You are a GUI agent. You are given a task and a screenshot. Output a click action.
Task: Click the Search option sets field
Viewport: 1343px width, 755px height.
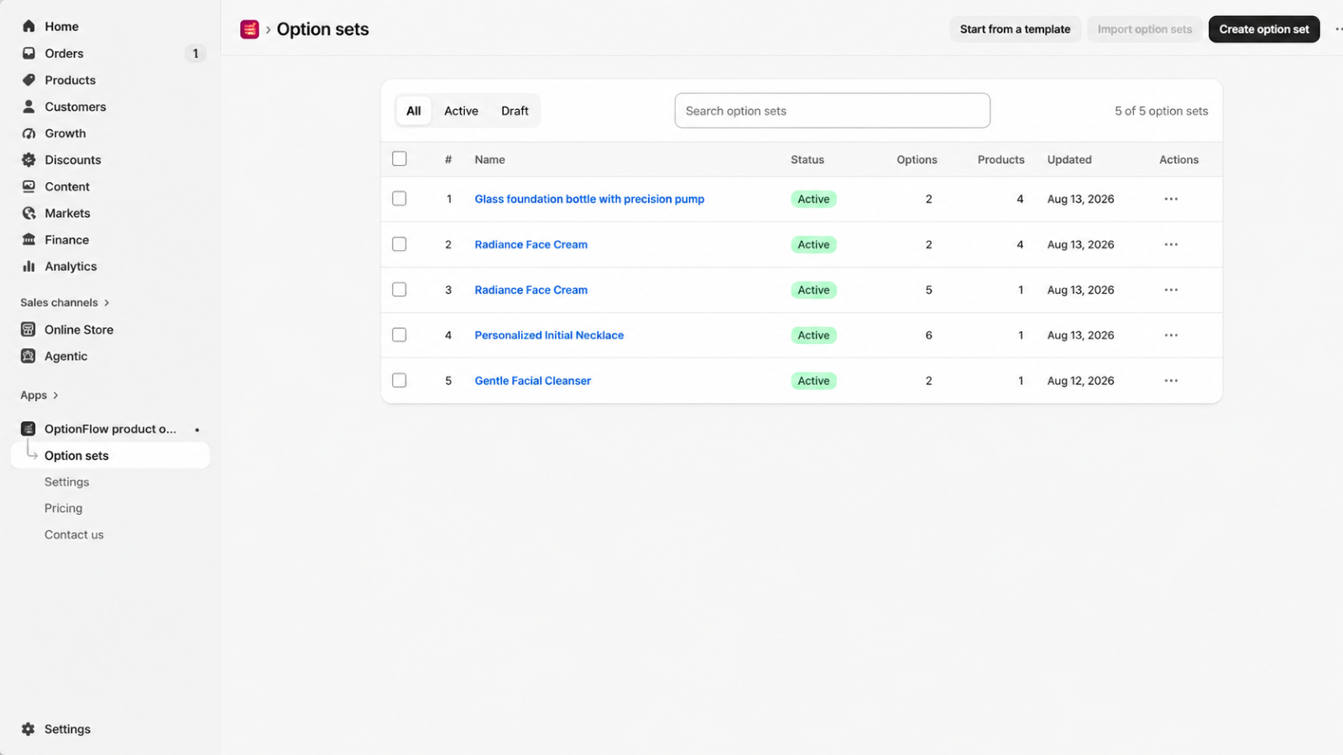click(832, 111)
